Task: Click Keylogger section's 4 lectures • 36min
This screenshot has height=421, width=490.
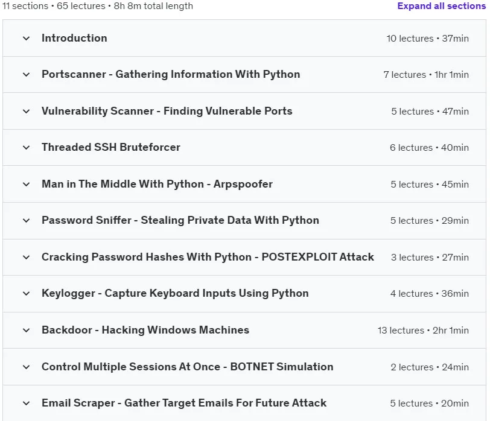Action: pos(430,294)
